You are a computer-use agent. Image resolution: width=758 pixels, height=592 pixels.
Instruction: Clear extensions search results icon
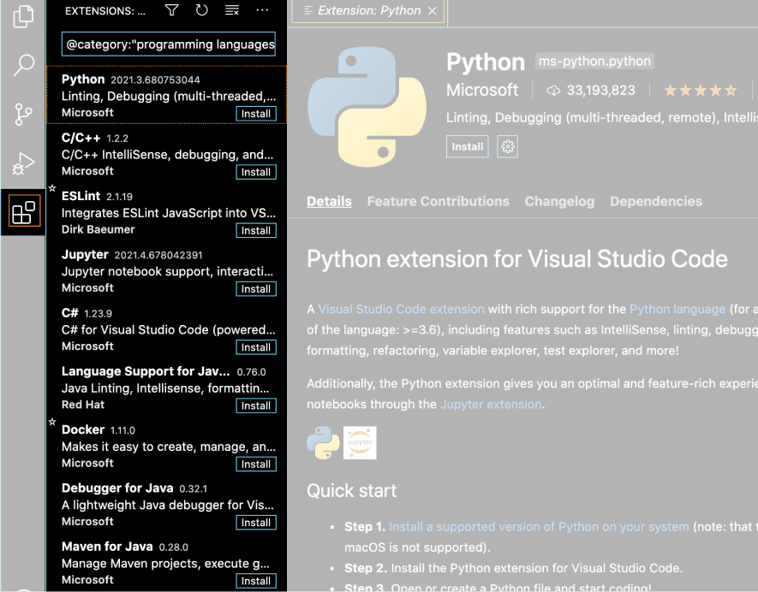pyautogui.click(x=231, y=10)
